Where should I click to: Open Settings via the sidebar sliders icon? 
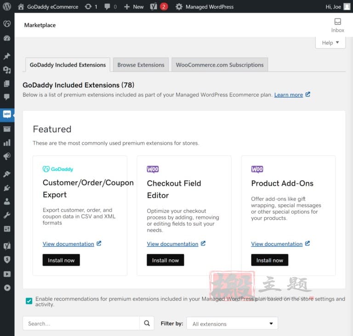tap(7, 229)
